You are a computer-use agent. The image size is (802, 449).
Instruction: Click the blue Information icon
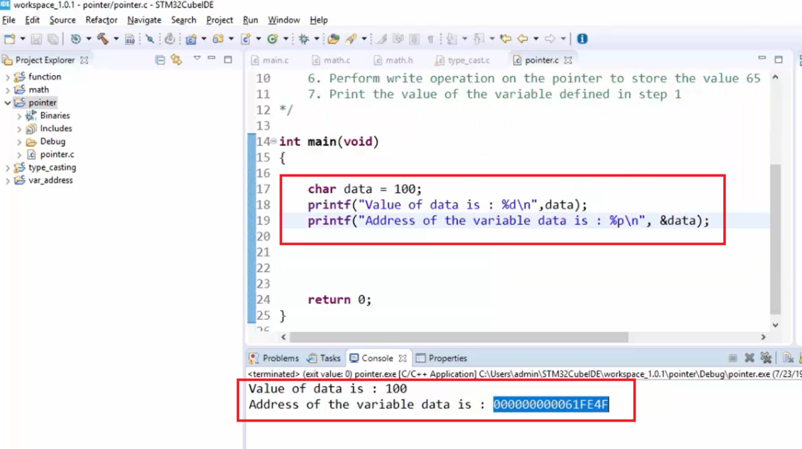pyautogui.click(x=582, y=39)
